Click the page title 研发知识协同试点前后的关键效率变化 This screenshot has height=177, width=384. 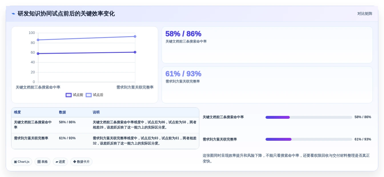(66, 14)
